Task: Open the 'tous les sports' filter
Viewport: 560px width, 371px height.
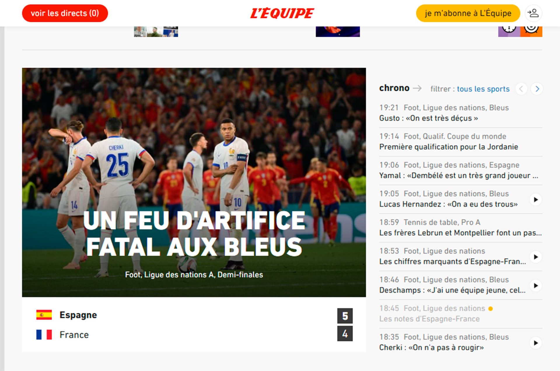Action: coord(483,89)
